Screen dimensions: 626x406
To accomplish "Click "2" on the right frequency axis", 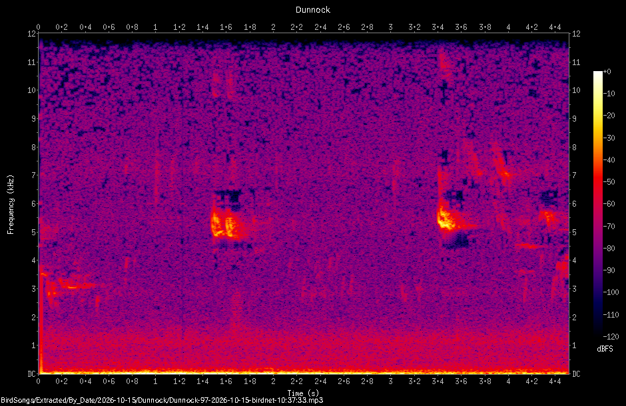I will (575, 317).
